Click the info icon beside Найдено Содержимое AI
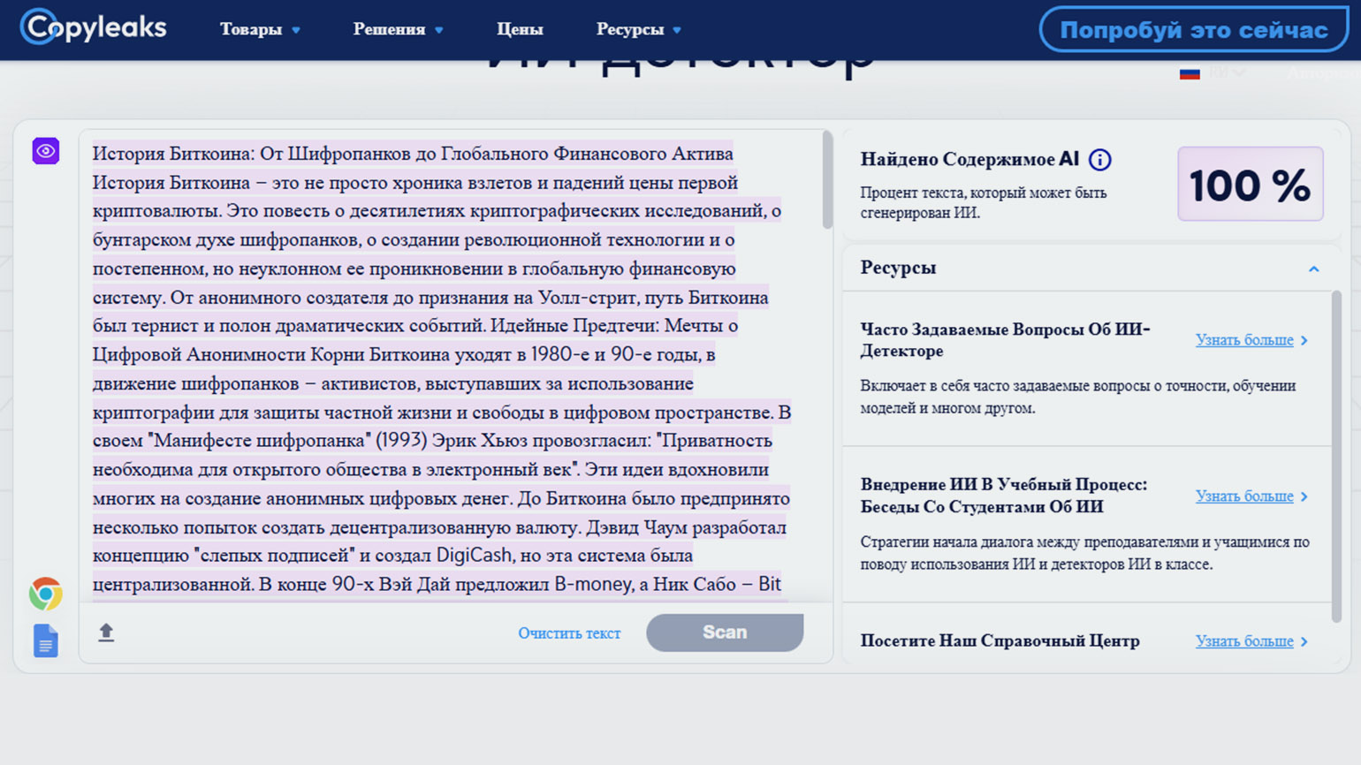Viewport: 1361px width, 765px height. tap(1099, 160)
